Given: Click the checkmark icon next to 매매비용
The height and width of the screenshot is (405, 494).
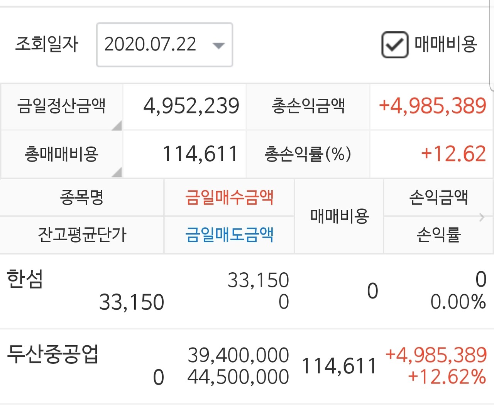Looking at the screenshot, I should 394,45.
